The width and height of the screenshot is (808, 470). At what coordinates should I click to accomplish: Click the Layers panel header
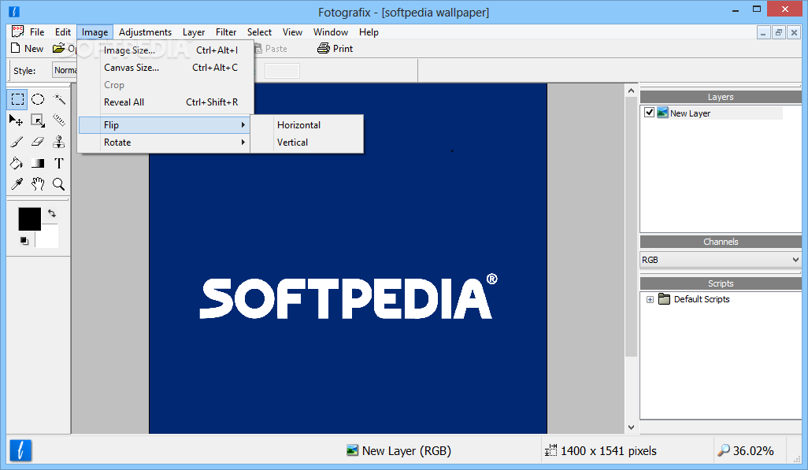721,97
